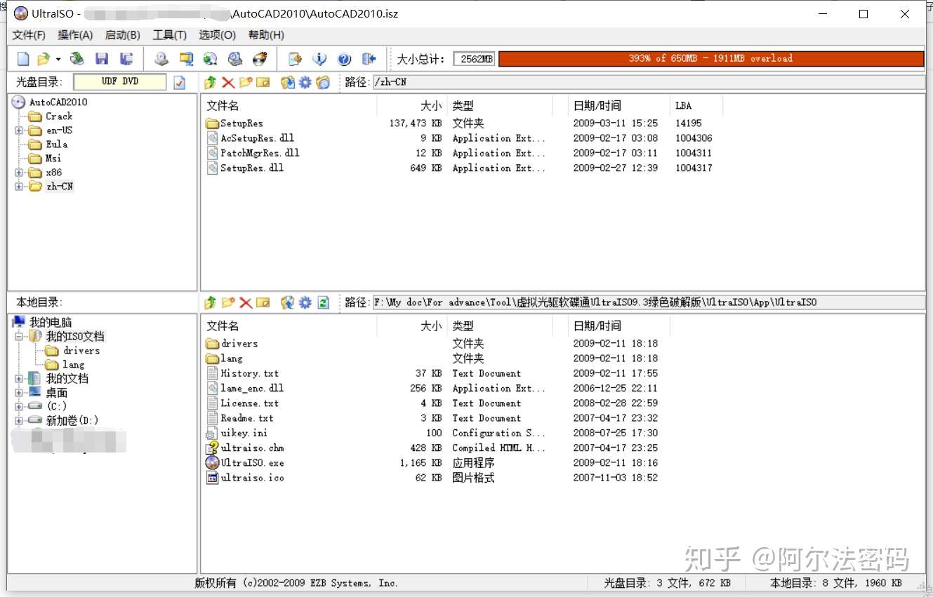The width and height of the screenshot is (933, 597).
Task: Open the 选项(O) menu
Action: (217, 35)
